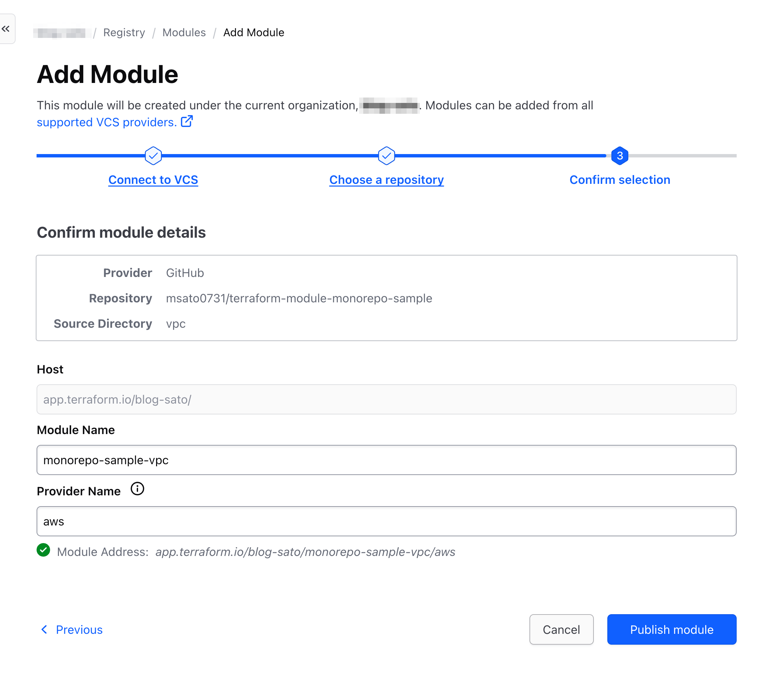This screenshot has height=688, width=759.
Task: Click the Confirm selection step label
Action: click(619, 180)
